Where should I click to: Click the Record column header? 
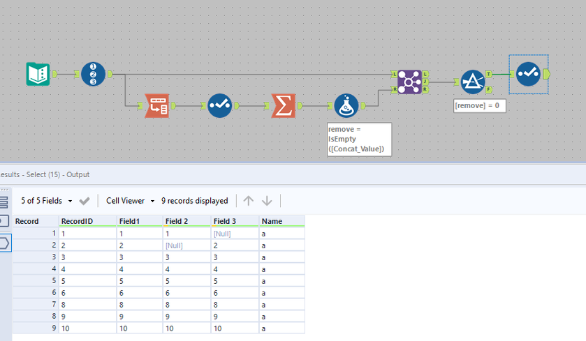coord(36,221)
